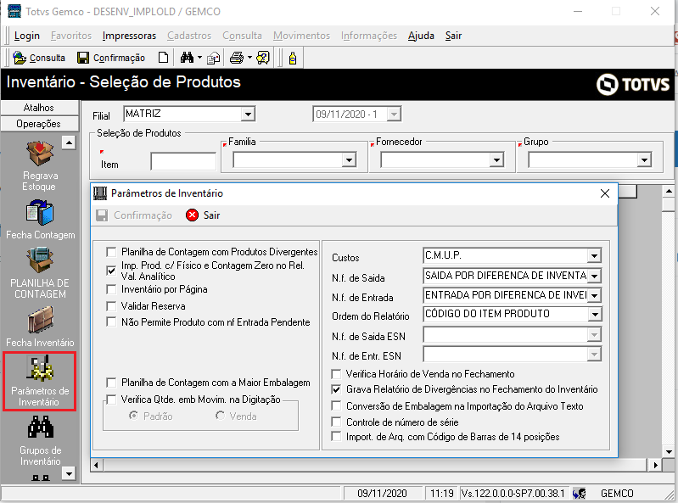Open the Filial MATRIZ dropdown
This screenshot has width=678, height=503.
pyautogui.click(x=248, y=115)
